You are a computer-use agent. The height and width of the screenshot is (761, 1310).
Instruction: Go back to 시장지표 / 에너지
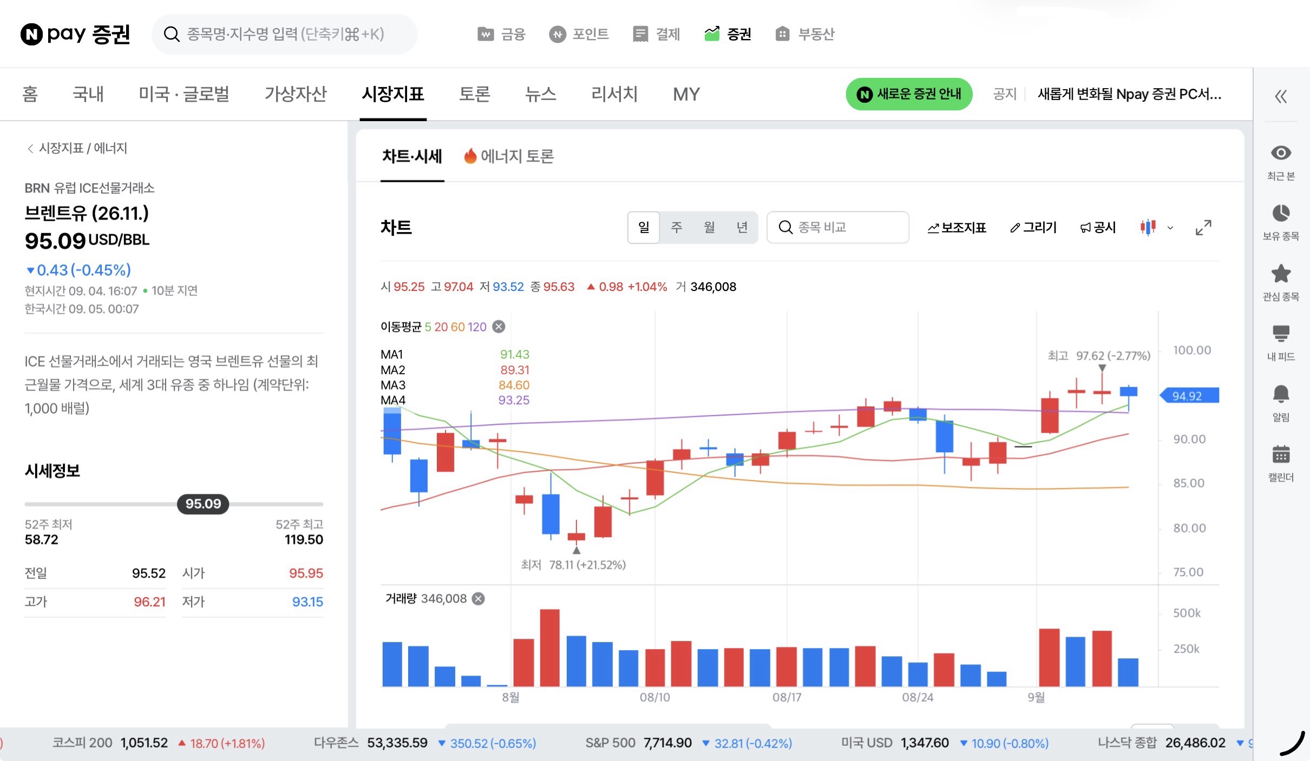click(77, 148)
